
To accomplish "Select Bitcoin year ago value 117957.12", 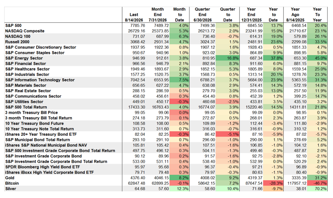I will pyautogui.click(x=296, y=183).
